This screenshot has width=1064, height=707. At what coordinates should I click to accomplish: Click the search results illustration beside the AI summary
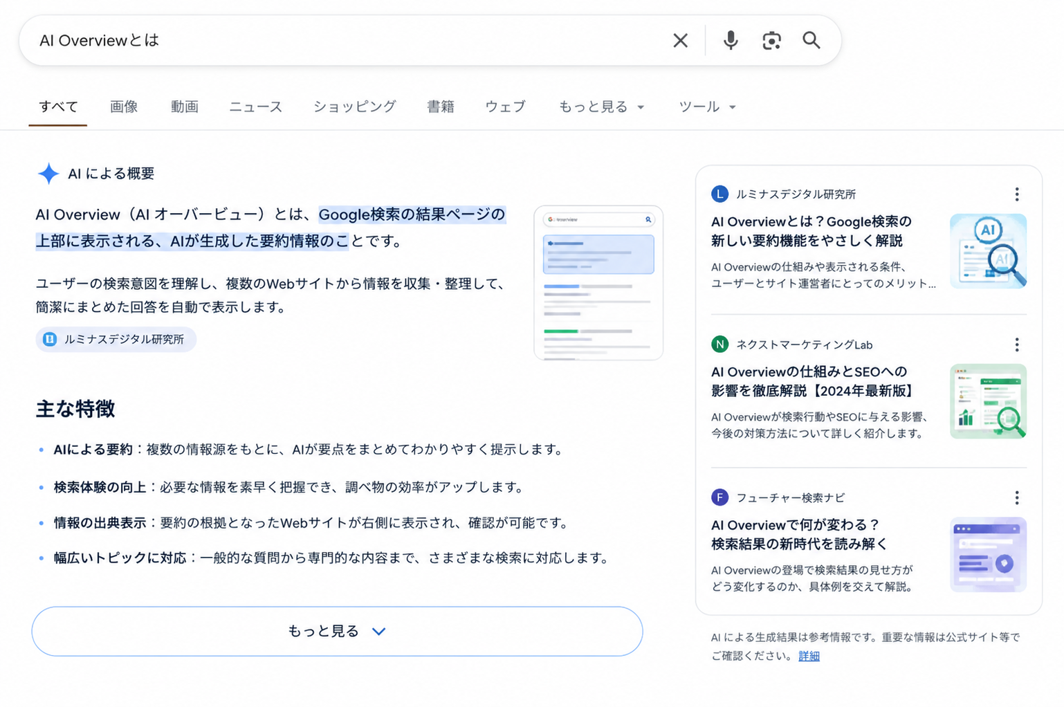click(598, 282)
